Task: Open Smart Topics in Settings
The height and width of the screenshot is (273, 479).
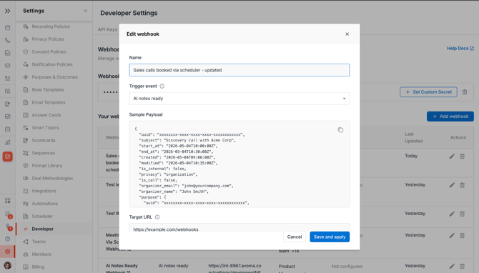Action: (45, 128)
